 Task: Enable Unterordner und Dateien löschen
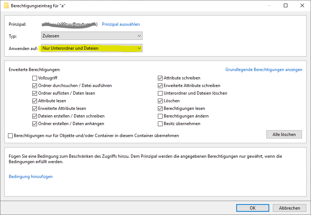pos(160,93)
